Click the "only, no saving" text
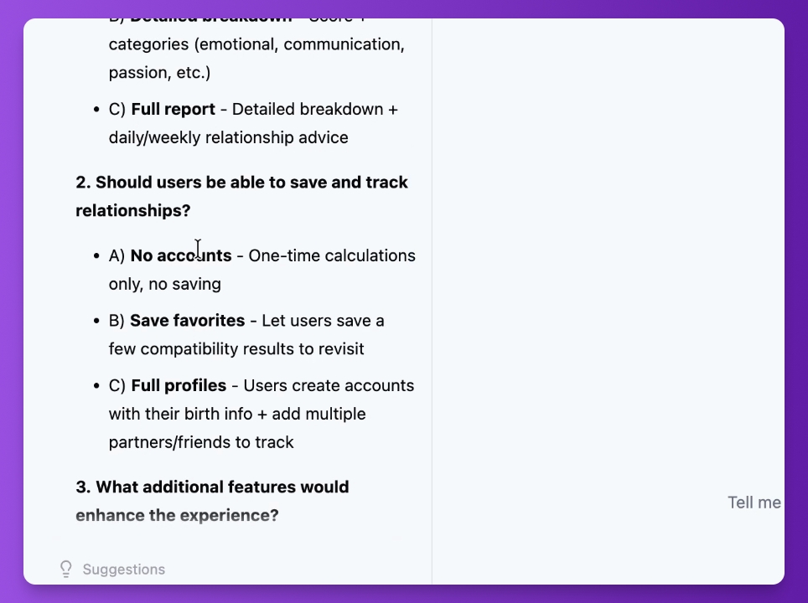This screenshot has width=808, height=603. pos(165,284)
